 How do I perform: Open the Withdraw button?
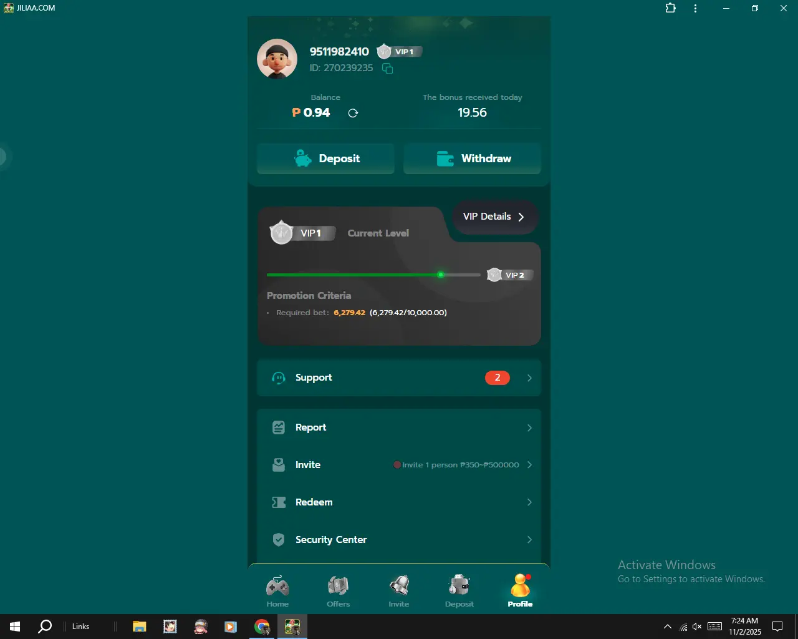click(472, 159)
